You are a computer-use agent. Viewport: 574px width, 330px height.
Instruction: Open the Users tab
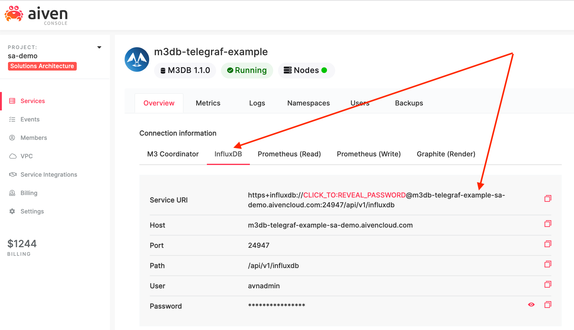(x=360, y=103)
